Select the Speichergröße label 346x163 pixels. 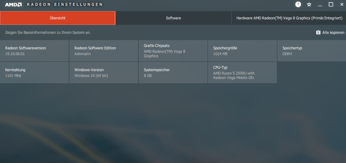point(225,48)
